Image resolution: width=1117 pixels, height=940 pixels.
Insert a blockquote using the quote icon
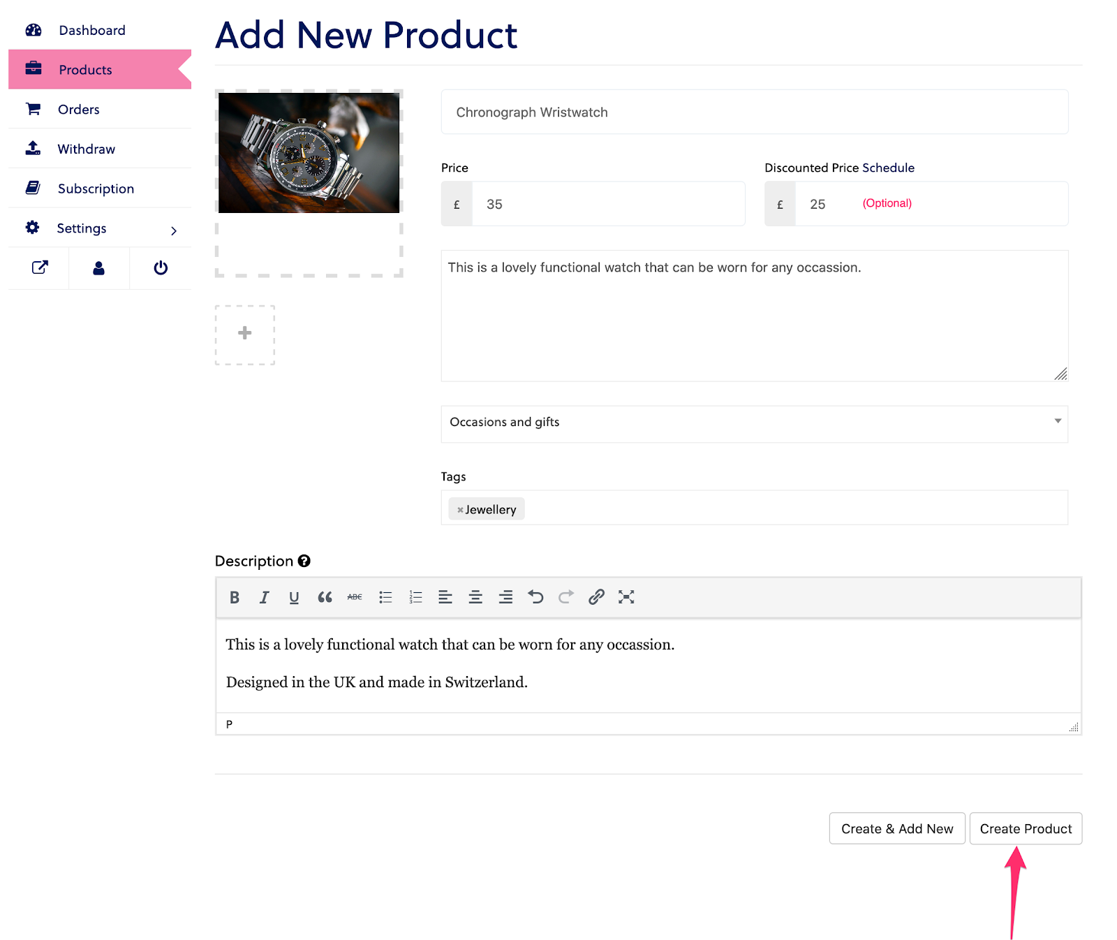[x=325, y=597]
